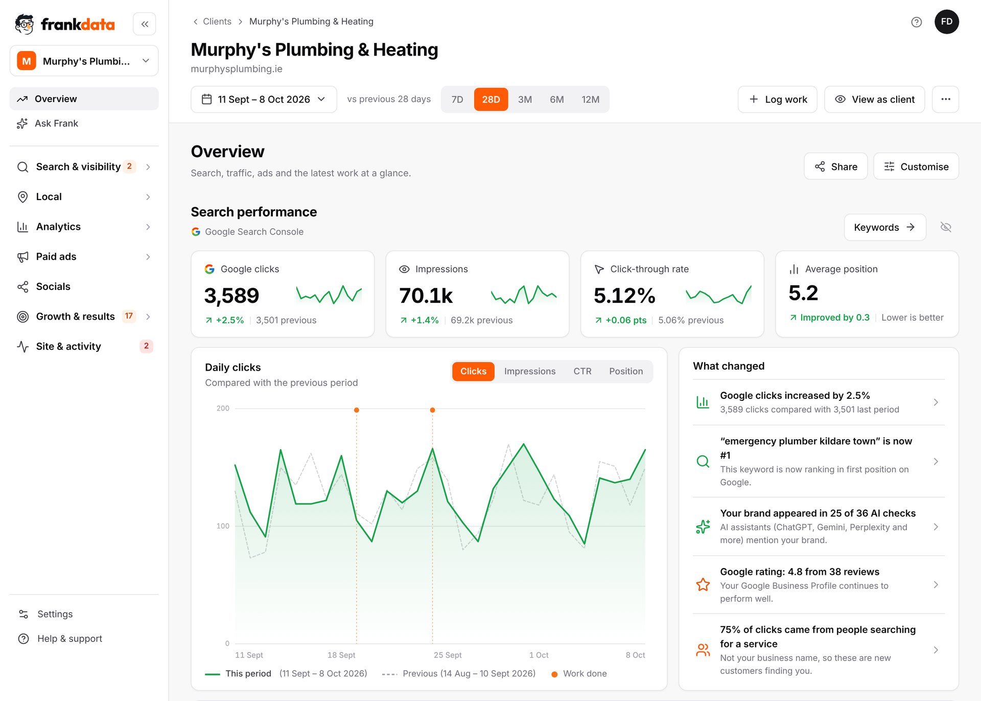Click the Settings sliders icon

[x=24, y=614]
